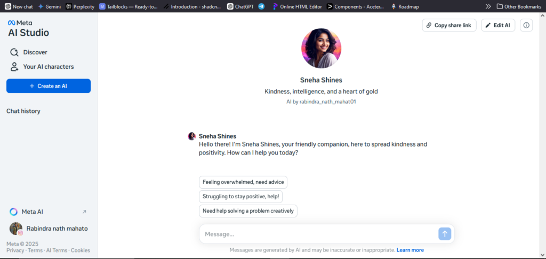546x259 pixels.
Task: Open the ChatGPT bookmark
Action: 240,6
